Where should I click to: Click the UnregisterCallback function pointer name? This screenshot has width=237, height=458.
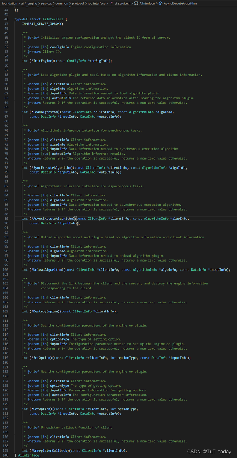(x=50, y=451)
